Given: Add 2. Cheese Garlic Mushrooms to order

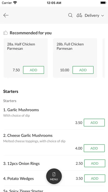Looking at the screenshot, I should (94, 148).
